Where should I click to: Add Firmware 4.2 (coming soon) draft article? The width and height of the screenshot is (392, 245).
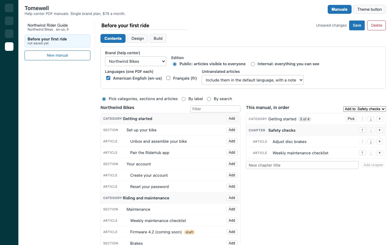coord(232,232)
